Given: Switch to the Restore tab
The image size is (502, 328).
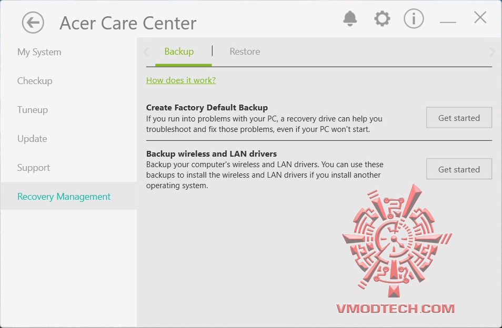Looking at the screenshot, I should (245, 52).
